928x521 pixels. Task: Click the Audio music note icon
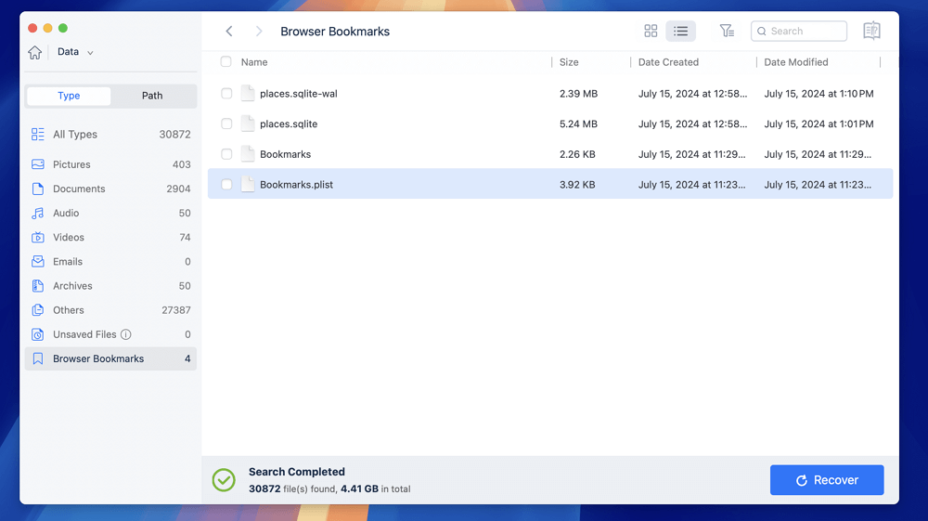tap(38, 214)
